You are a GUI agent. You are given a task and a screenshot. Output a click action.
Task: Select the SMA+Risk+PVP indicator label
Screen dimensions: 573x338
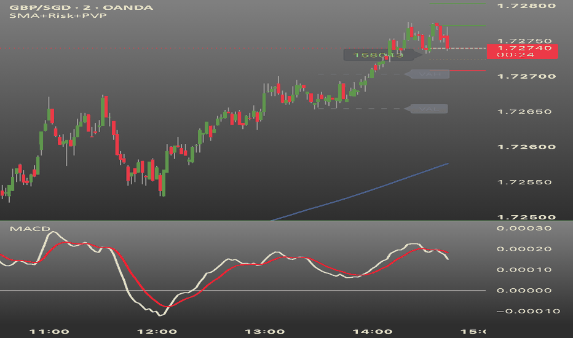point(58,16)
